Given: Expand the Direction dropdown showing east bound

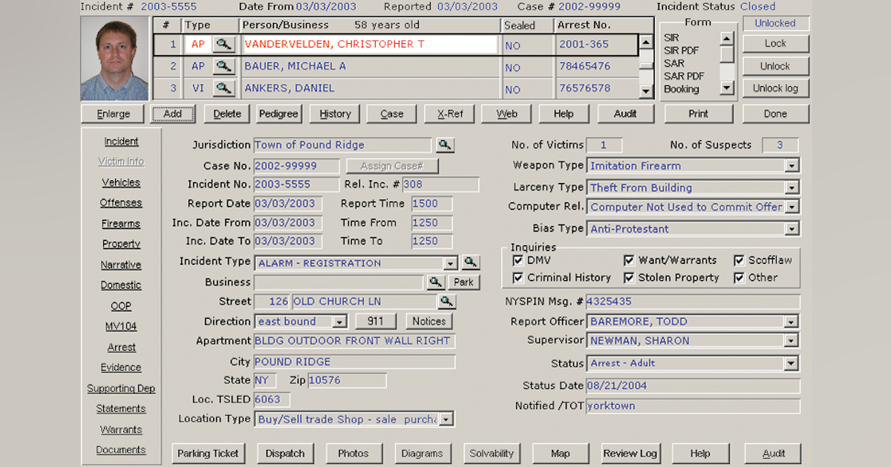Looking at the screenshot, I should [x=341, y=321].
